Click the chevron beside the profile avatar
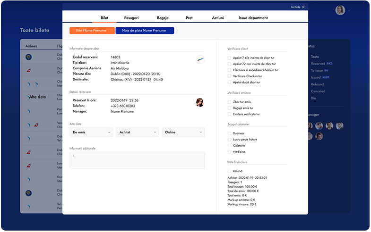Image resolution: width=371 pixels, height=232 pixels. tap(349, 10)
